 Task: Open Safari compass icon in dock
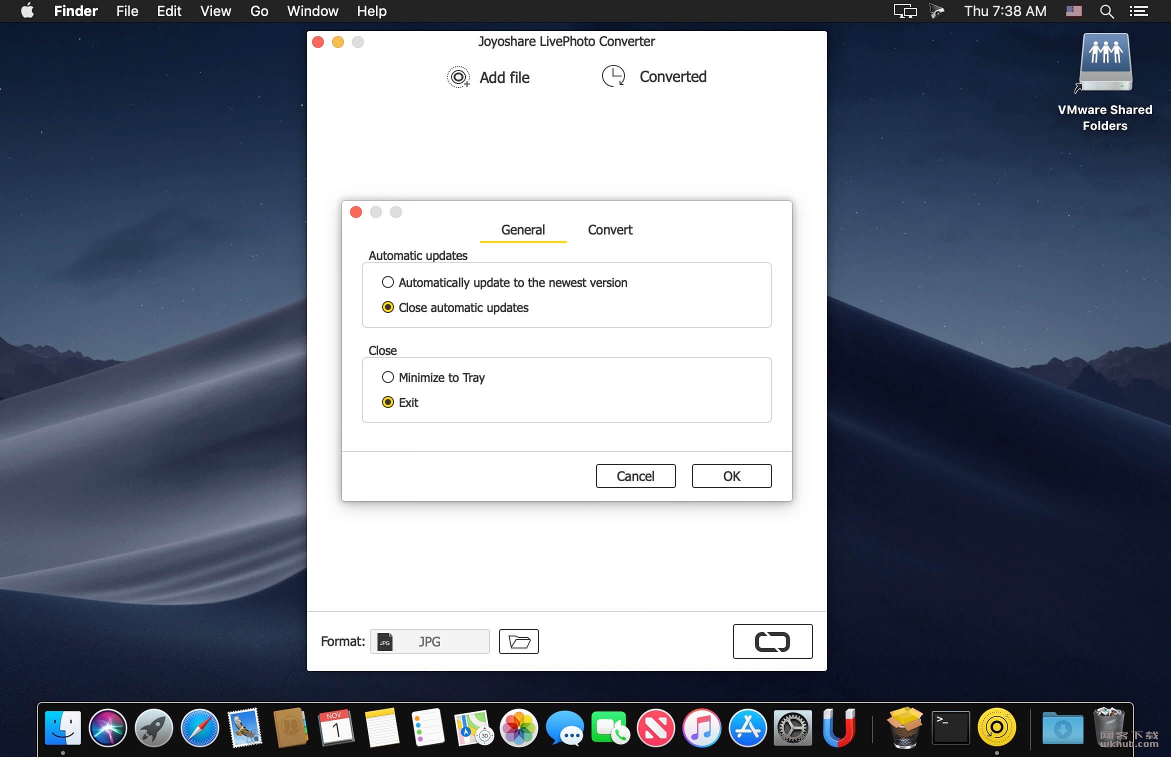pyautogui.click(x=199, y=727)
